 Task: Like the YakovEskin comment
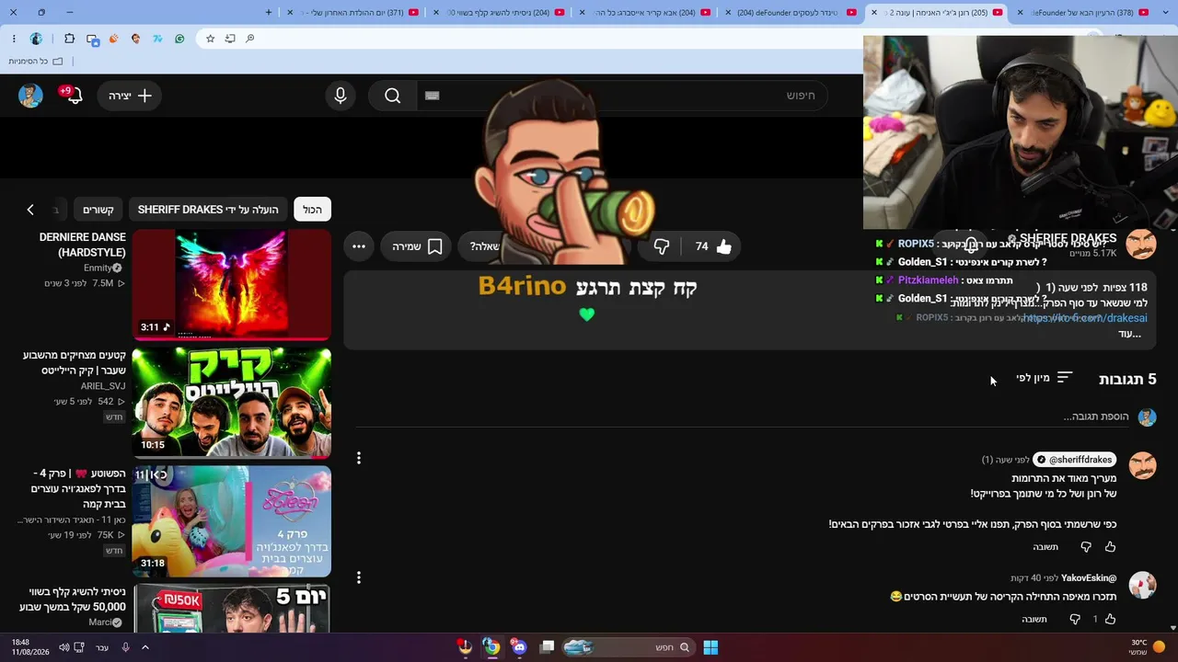1110,620
